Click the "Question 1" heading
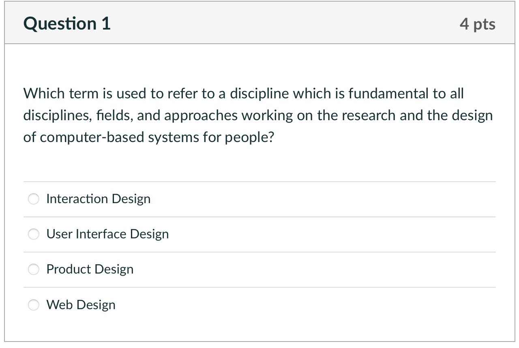Screen dimensions: 519x348 click(x=67, y=24)
